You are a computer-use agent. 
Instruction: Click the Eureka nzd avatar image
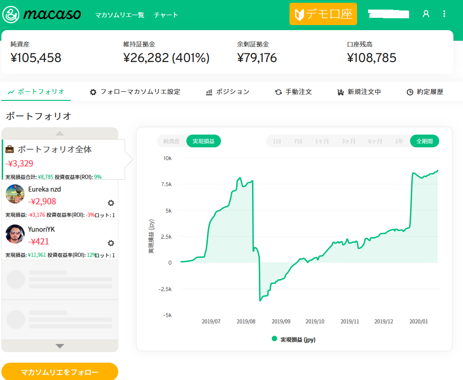tap(15, 194)
